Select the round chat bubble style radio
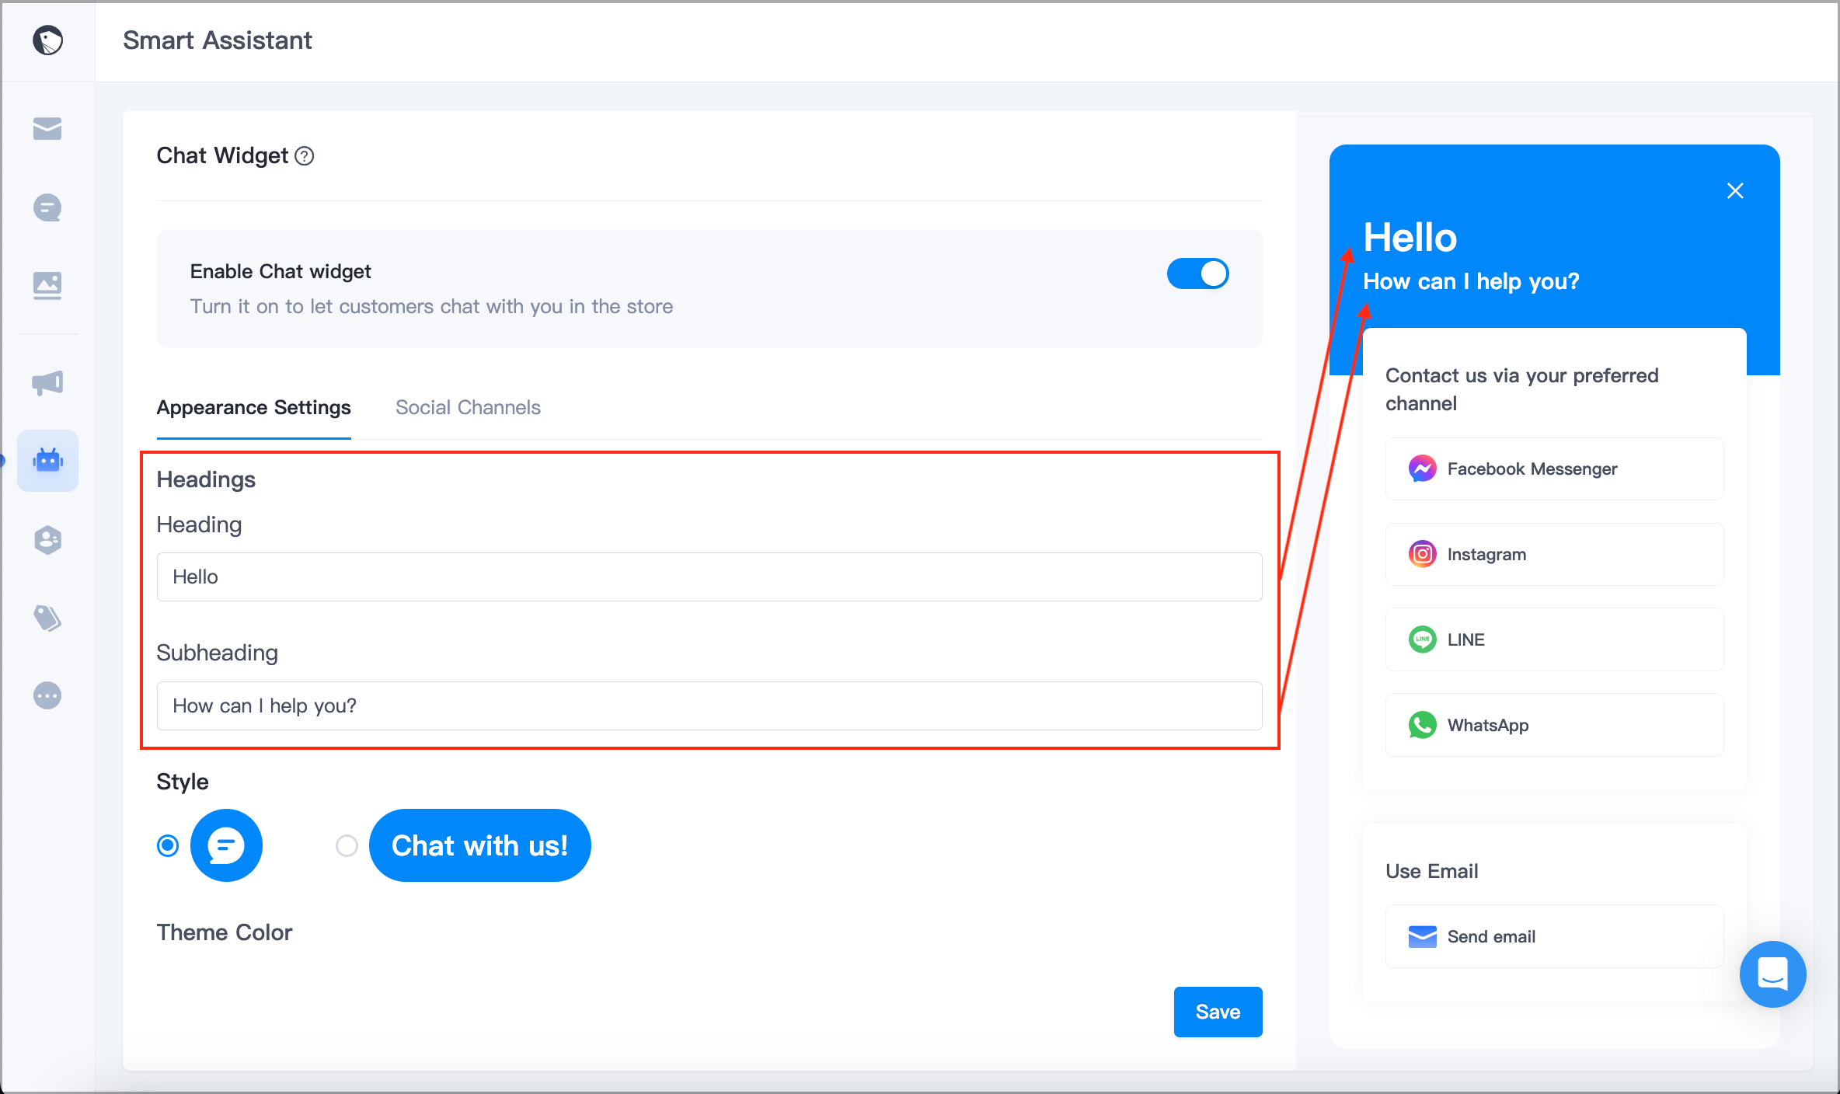Image resolution: width=1840 pixels, height=1094 pixels. (x=167, y=845)
